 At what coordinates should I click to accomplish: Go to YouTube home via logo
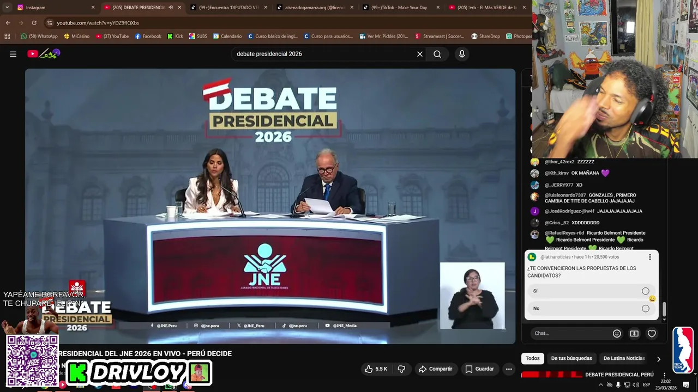tap(44, 54)
